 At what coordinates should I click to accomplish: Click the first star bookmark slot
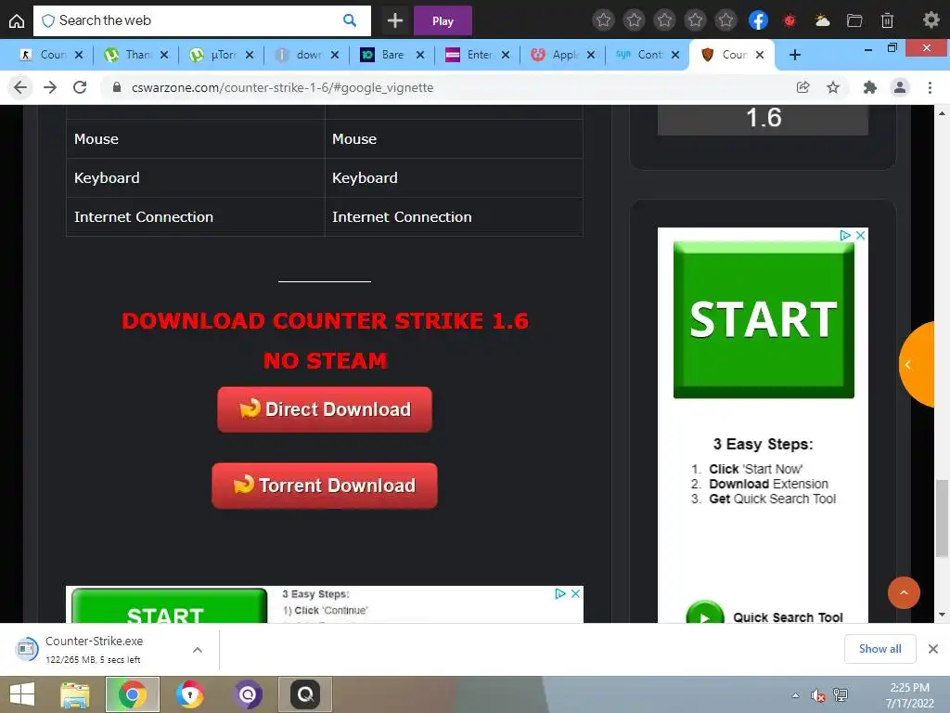(x=603, y=20)
